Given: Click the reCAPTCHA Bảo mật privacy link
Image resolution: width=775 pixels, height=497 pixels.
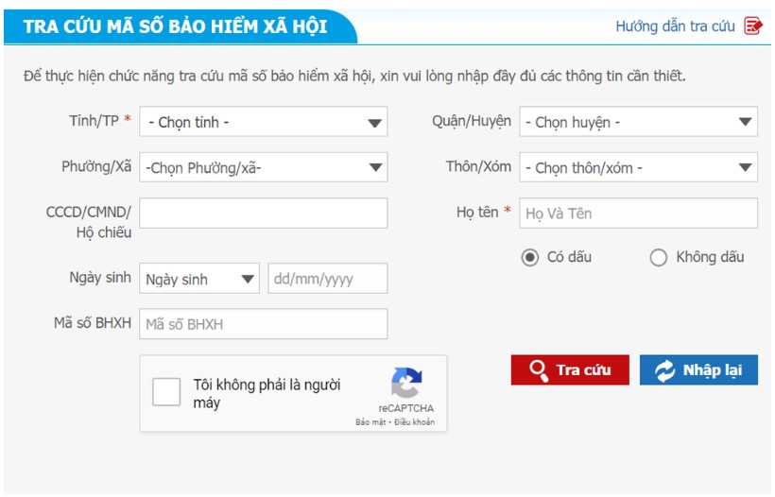Looking at the screenshot, I should point(371,422).
